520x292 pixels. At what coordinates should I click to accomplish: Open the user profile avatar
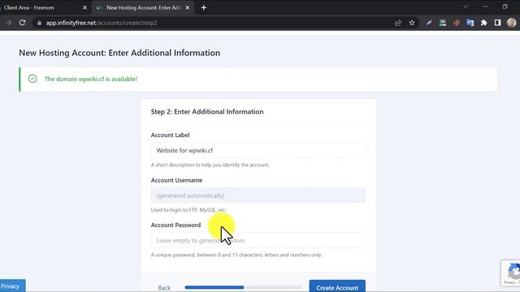tap(511, 23)
